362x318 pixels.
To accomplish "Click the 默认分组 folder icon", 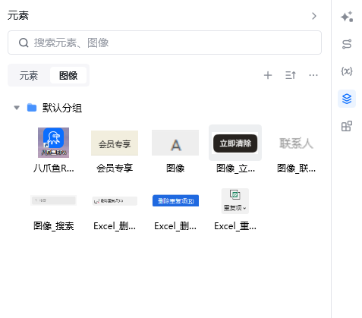I will pyautogui.click(x=32, y=108).
